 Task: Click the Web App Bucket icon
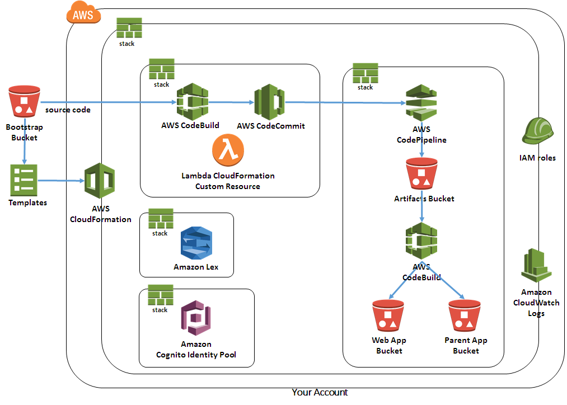click(388, 315)
